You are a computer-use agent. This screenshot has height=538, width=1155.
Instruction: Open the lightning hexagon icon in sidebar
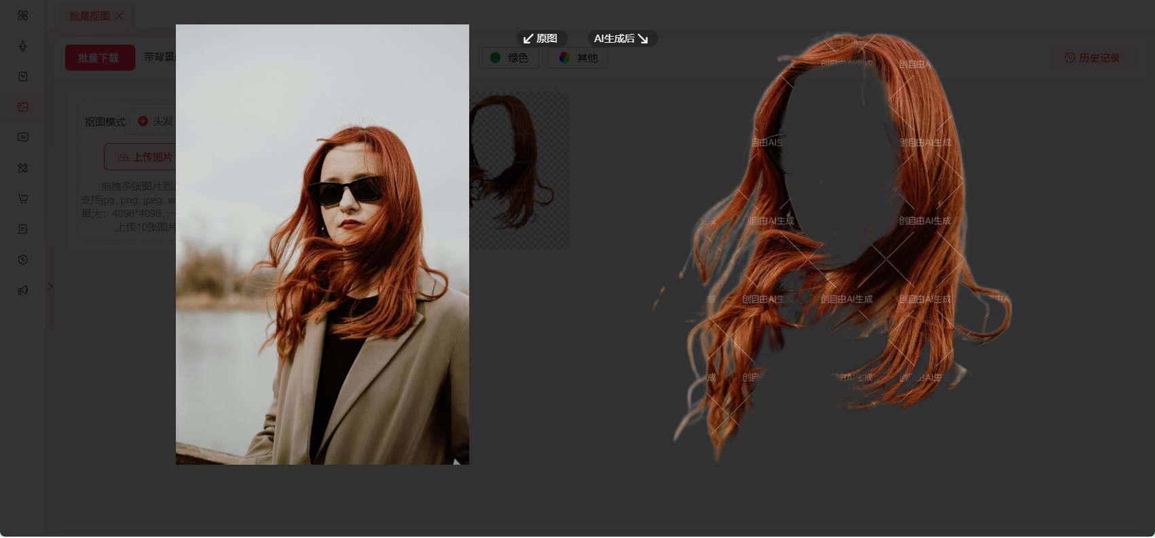(23, 260)
